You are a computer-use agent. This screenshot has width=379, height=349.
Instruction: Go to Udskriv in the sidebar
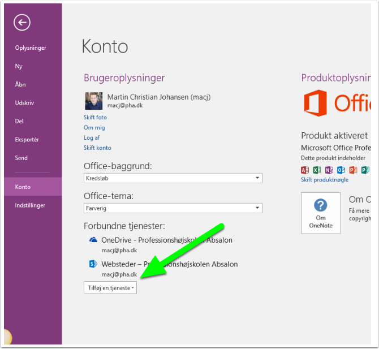point(24,103)
